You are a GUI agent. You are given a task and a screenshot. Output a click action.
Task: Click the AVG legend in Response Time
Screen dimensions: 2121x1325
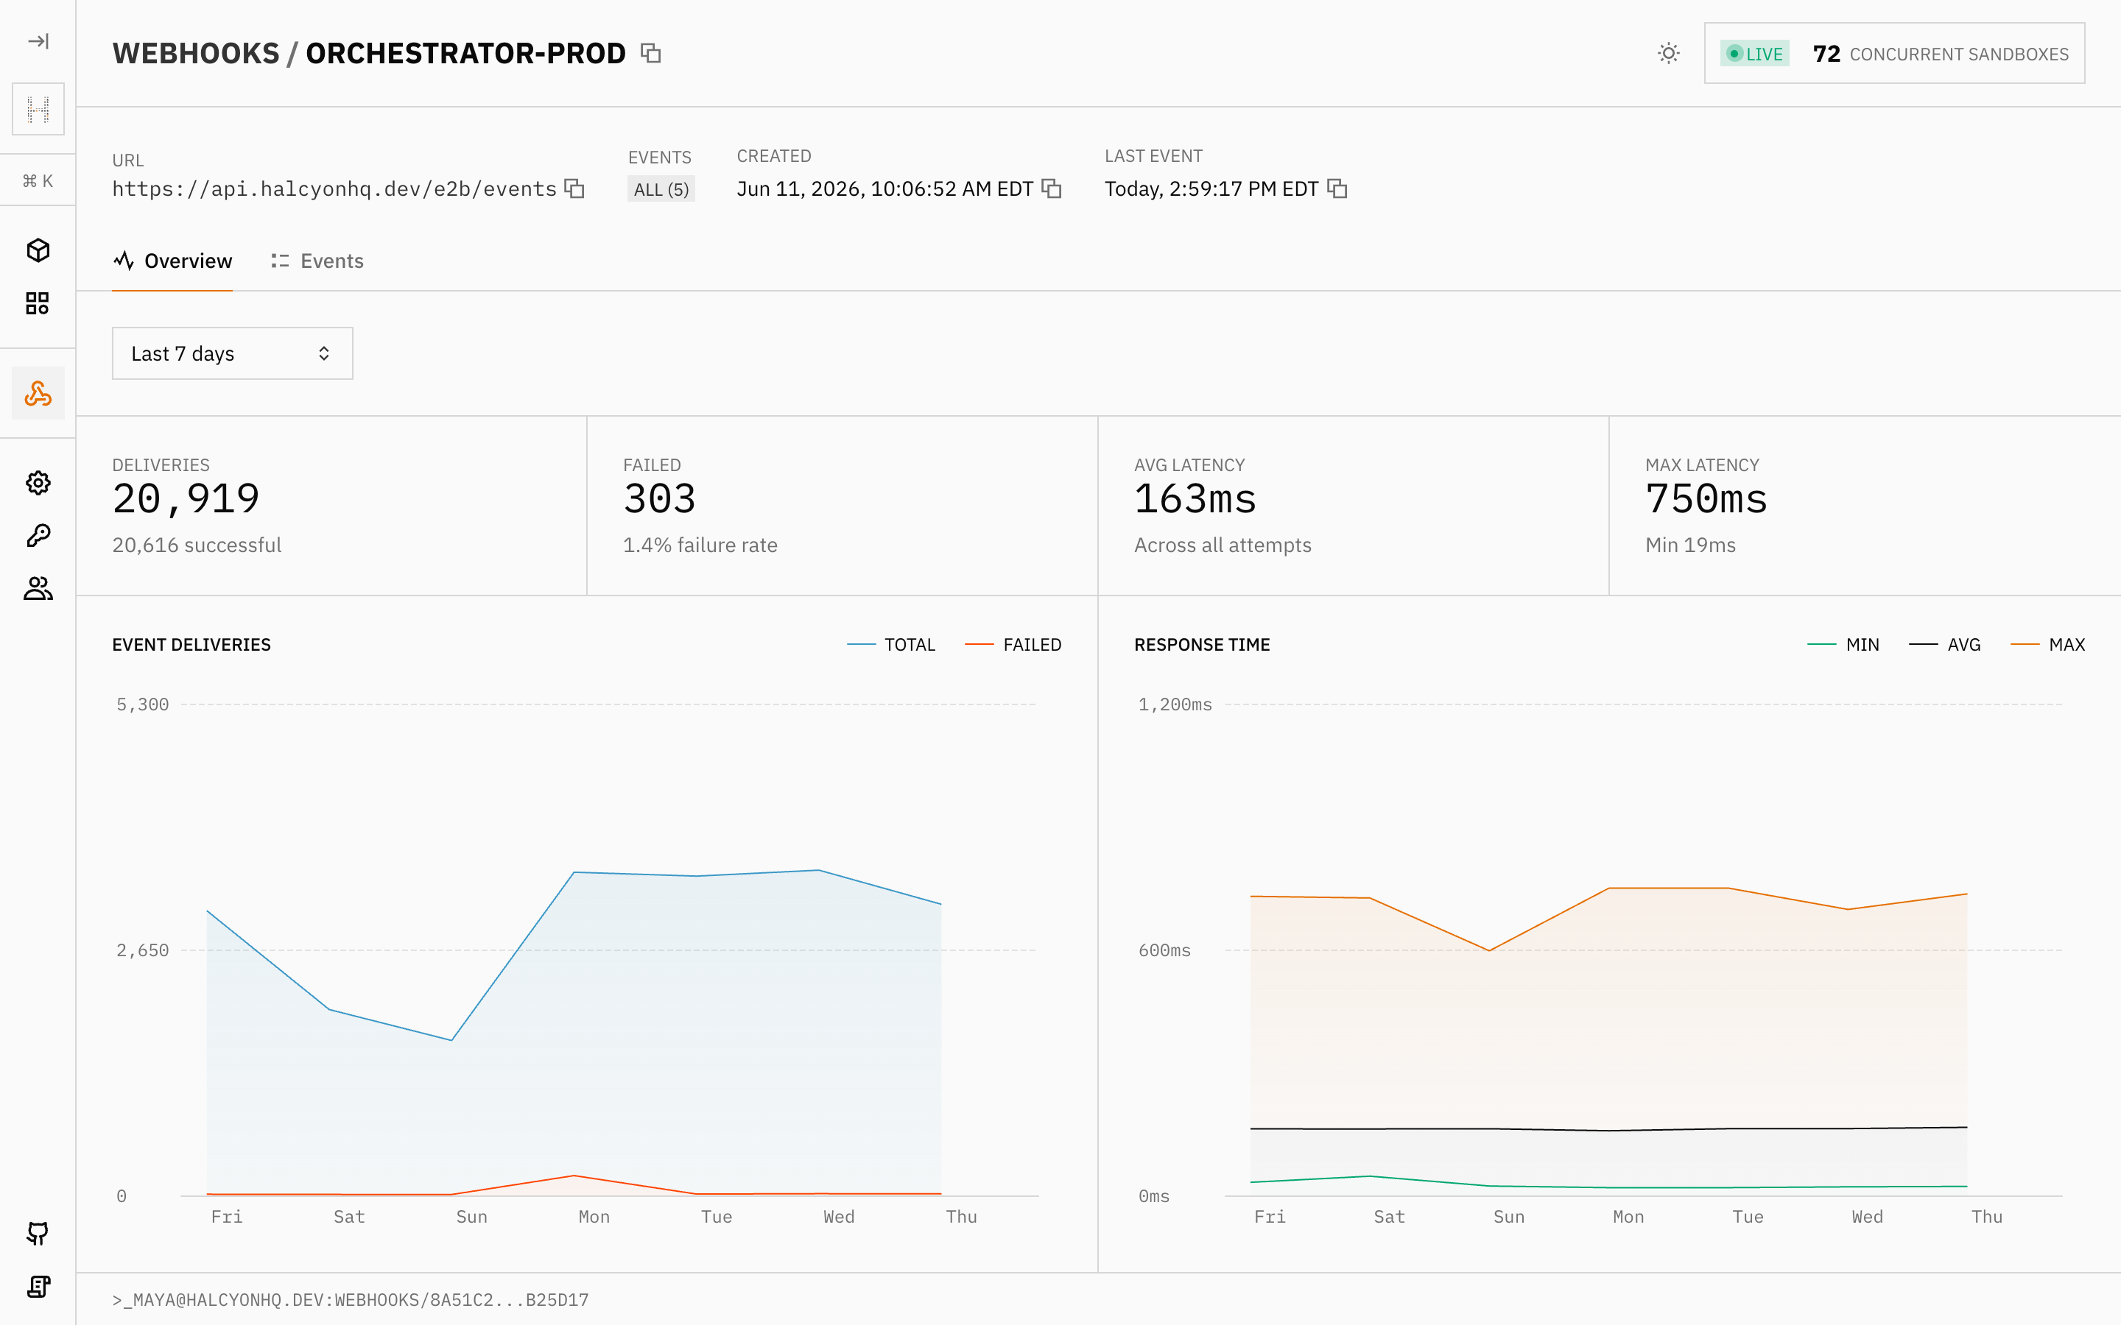[x=1945, y=645]
